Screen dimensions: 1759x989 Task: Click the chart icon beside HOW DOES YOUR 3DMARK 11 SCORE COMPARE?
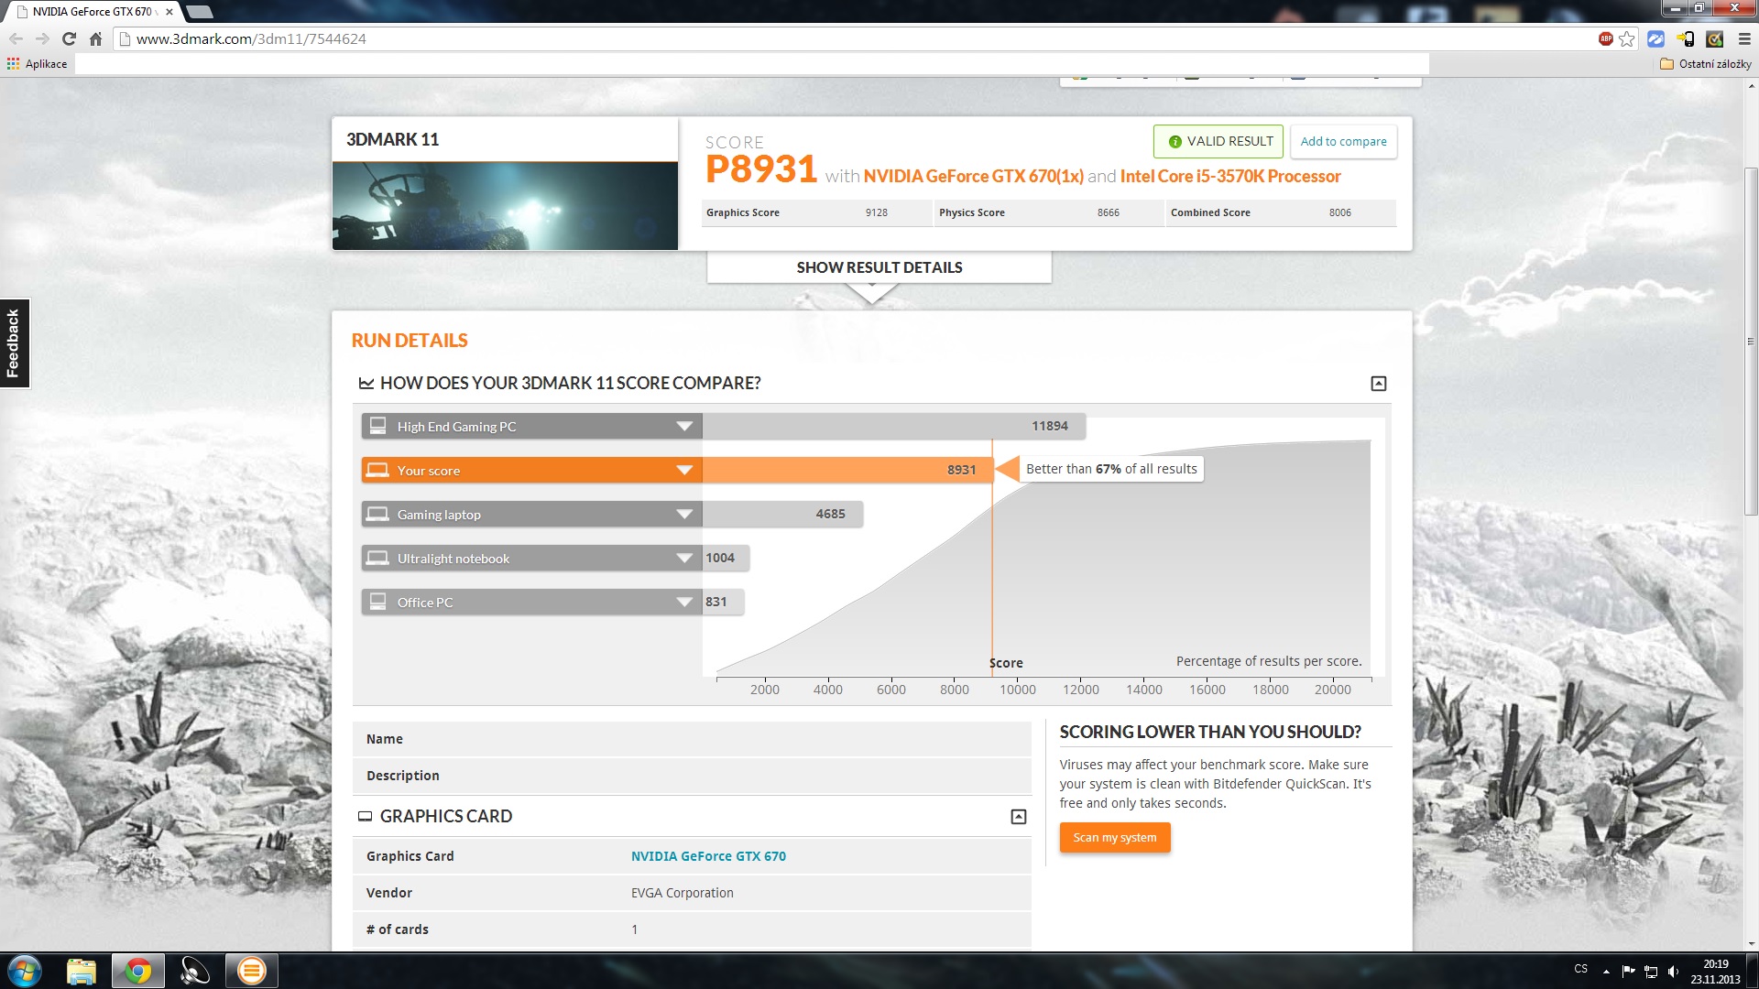[366, 383]
